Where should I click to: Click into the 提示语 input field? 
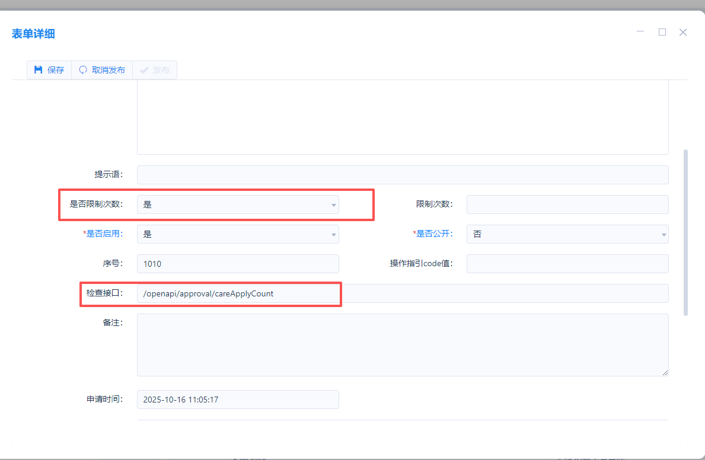[403, 175]
